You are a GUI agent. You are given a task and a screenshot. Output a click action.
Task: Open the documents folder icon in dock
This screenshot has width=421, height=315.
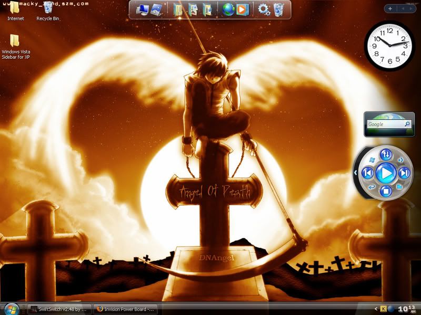[178, 10]
